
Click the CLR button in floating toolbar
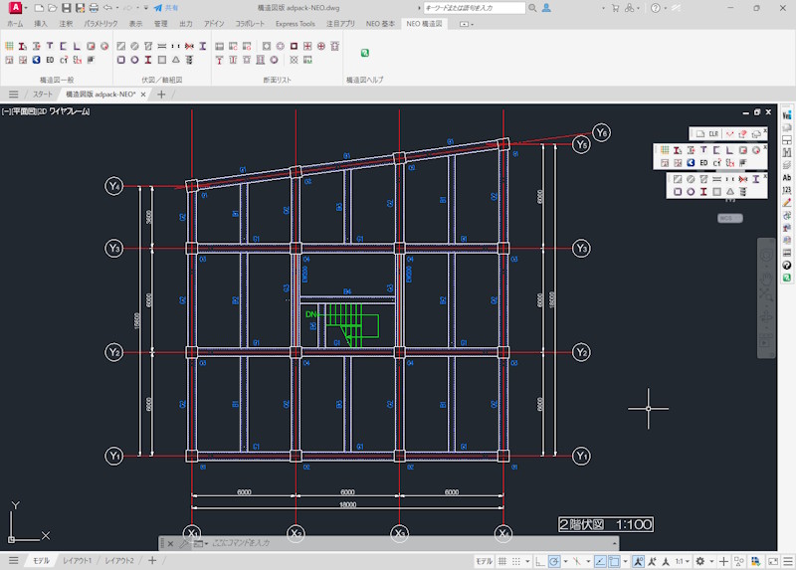pos(713,133)
